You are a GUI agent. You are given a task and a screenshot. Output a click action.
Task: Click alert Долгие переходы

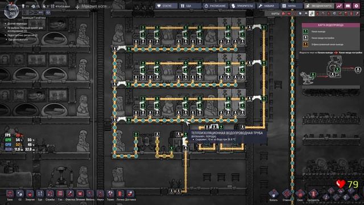pyautogui.click(x=17, y=23)
